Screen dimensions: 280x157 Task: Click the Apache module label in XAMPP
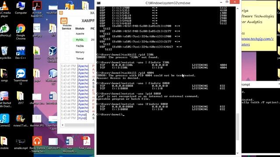(80, 34)
